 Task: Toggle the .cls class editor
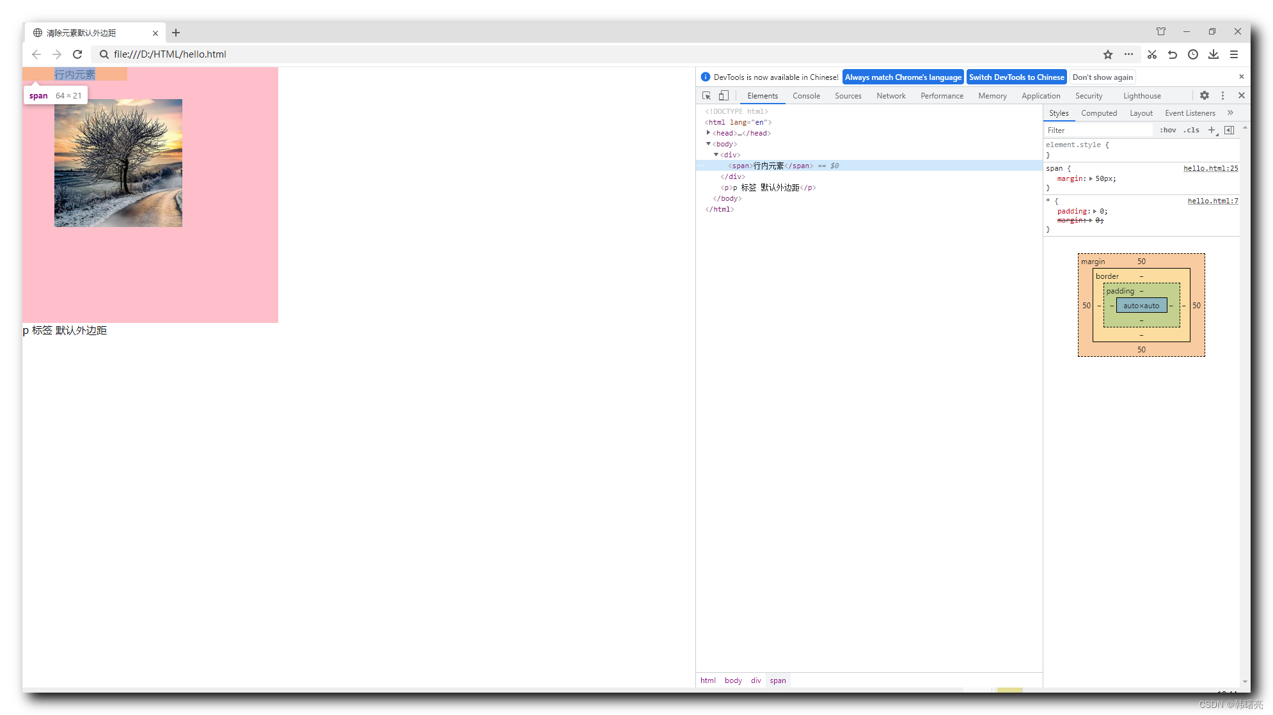click(x=1192, y=129)
